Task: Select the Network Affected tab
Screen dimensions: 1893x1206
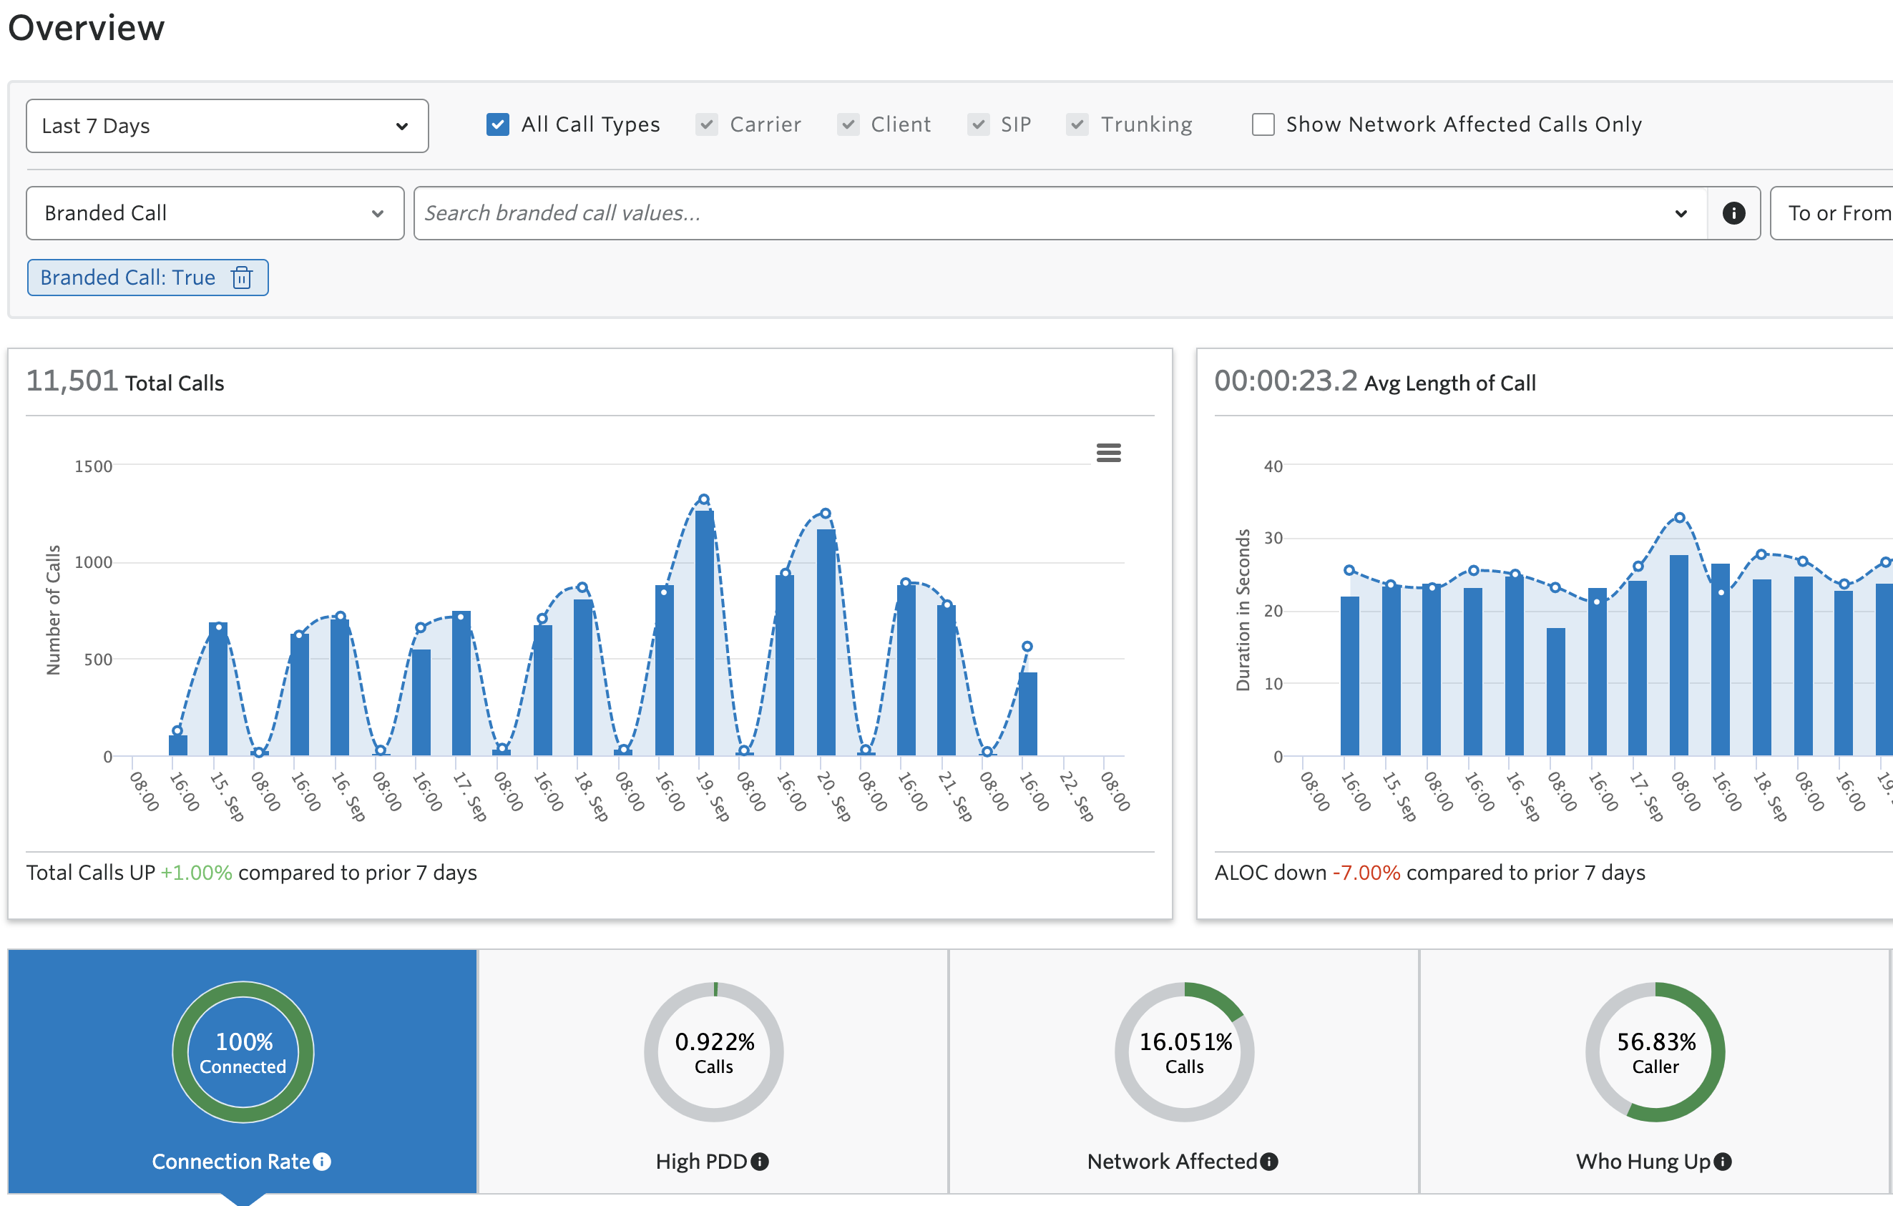Action: [1184, 1071]
